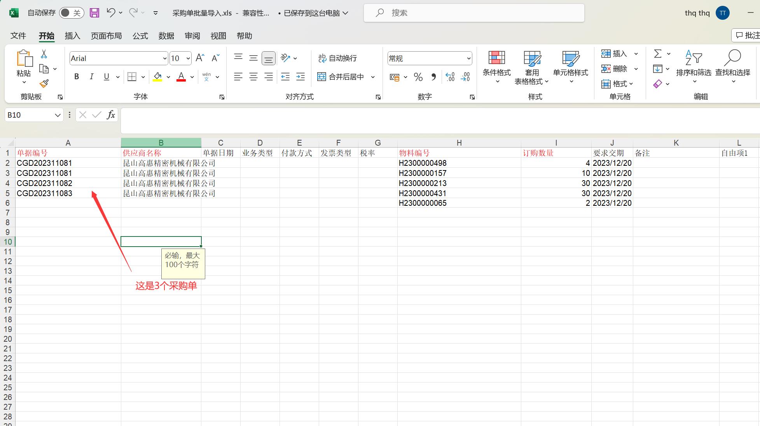760x426 pixels.
Task: Expand the number format 常规 dropdown
Action: (x=468, y=59)
